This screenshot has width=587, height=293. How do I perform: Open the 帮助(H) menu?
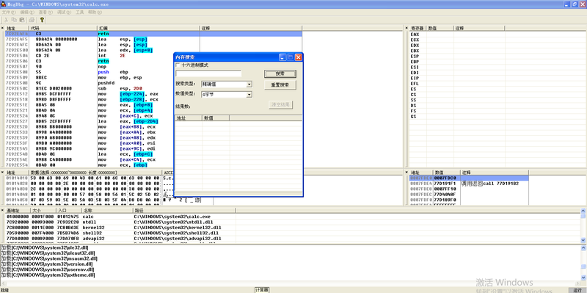(x=95, y=12)
